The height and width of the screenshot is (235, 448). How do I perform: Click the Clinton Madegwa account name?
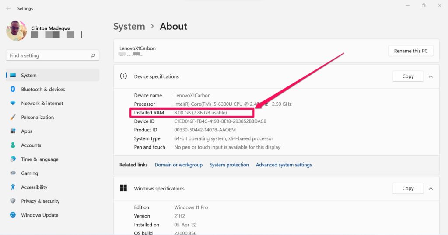point(51,28)
